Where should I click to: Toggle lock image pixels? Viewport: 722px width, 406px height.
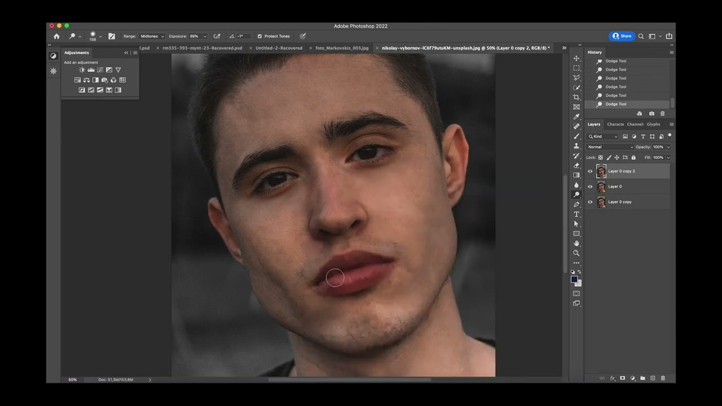608,157
